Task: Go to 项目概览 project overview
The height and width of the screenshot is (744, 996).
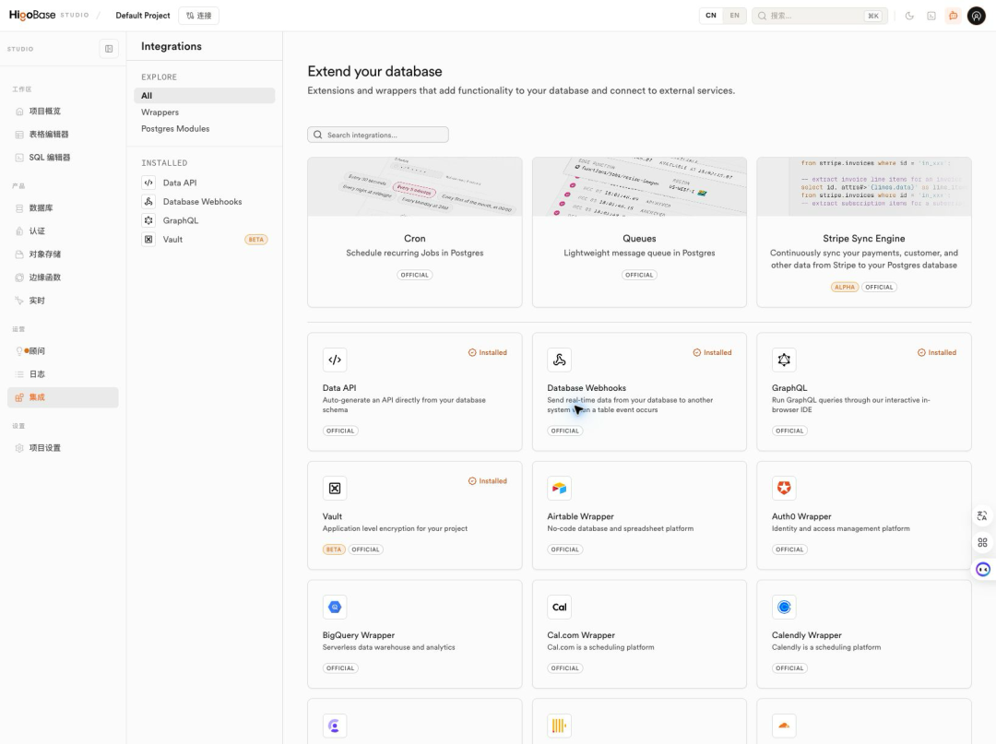Action: pos(63,111)
